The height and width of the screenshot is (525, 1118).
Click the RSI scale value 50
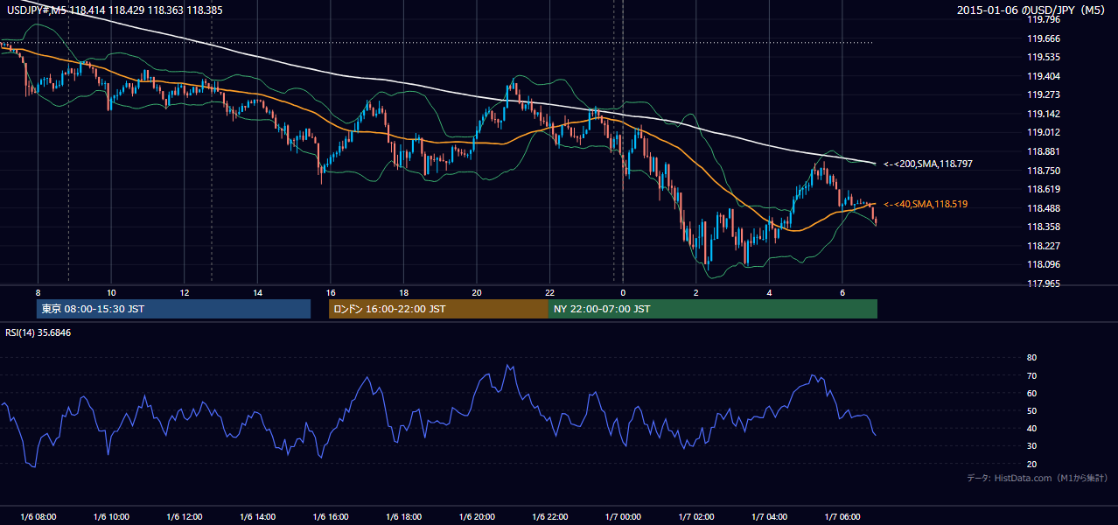pyautogui.click(x=1031, y=410)
